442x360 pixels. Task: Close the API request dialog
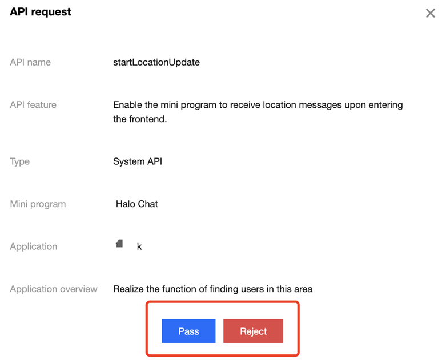pos(431,13)
